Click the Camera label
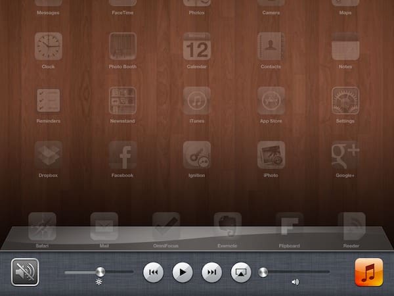 [271, 12]
